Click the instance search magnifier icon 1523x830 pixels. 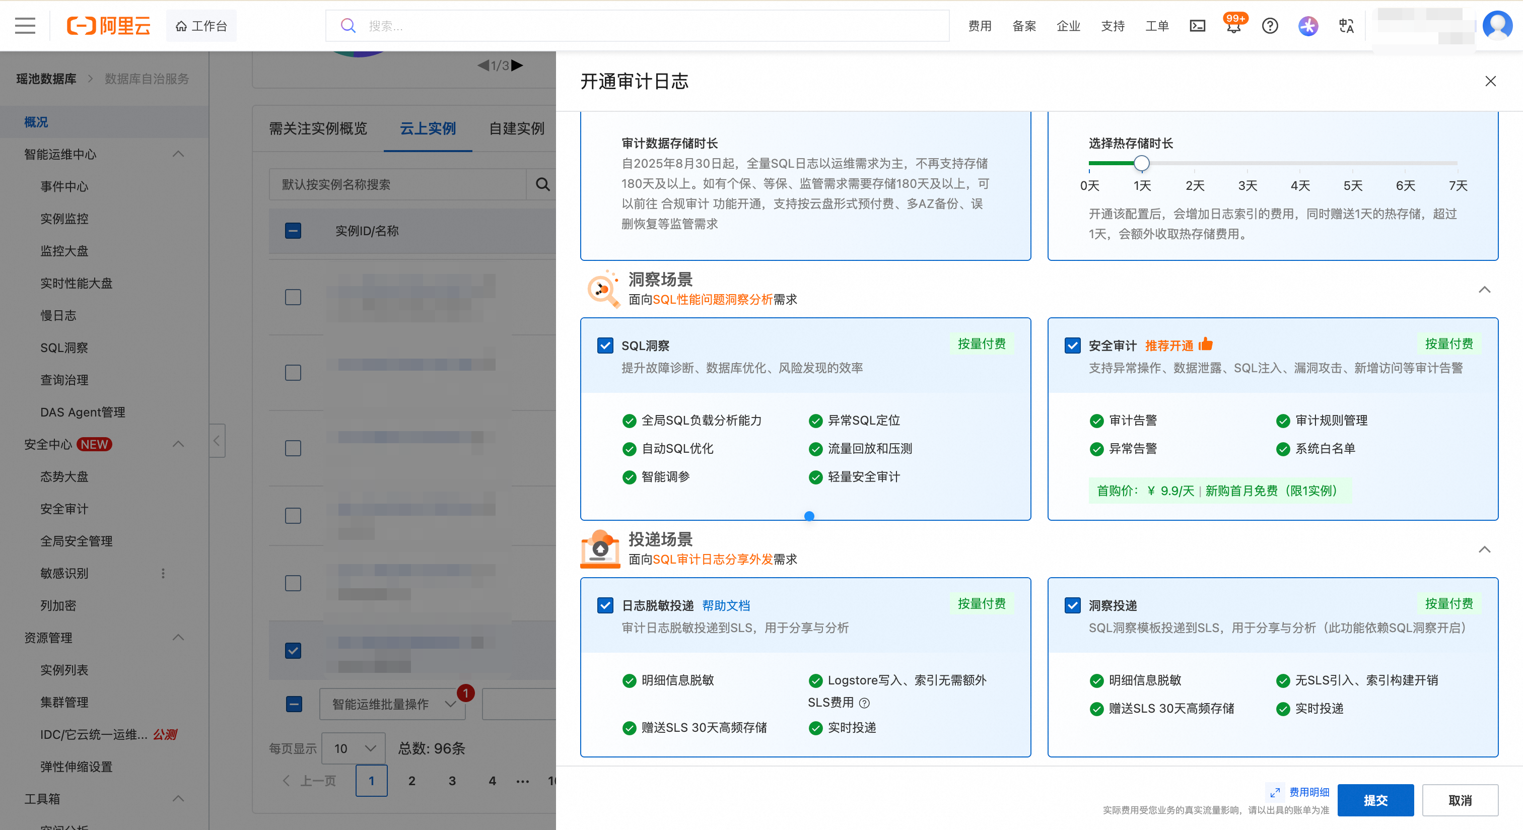542,184
